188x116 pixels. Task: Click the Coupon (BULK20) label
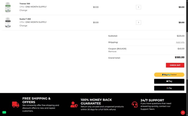pos(117,49)
